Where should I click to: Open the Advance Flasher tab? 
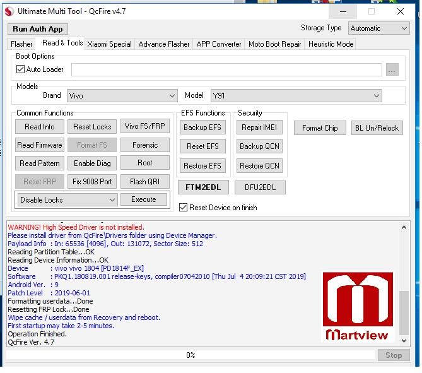164,44
